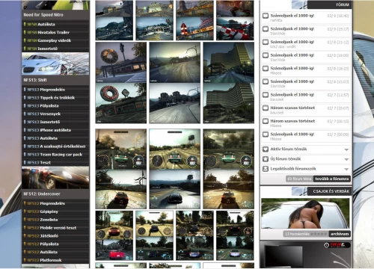Click the Need for Speed Nitro section heading
The height and width of the screenshot is (269, 374).
tap(43, 15)
